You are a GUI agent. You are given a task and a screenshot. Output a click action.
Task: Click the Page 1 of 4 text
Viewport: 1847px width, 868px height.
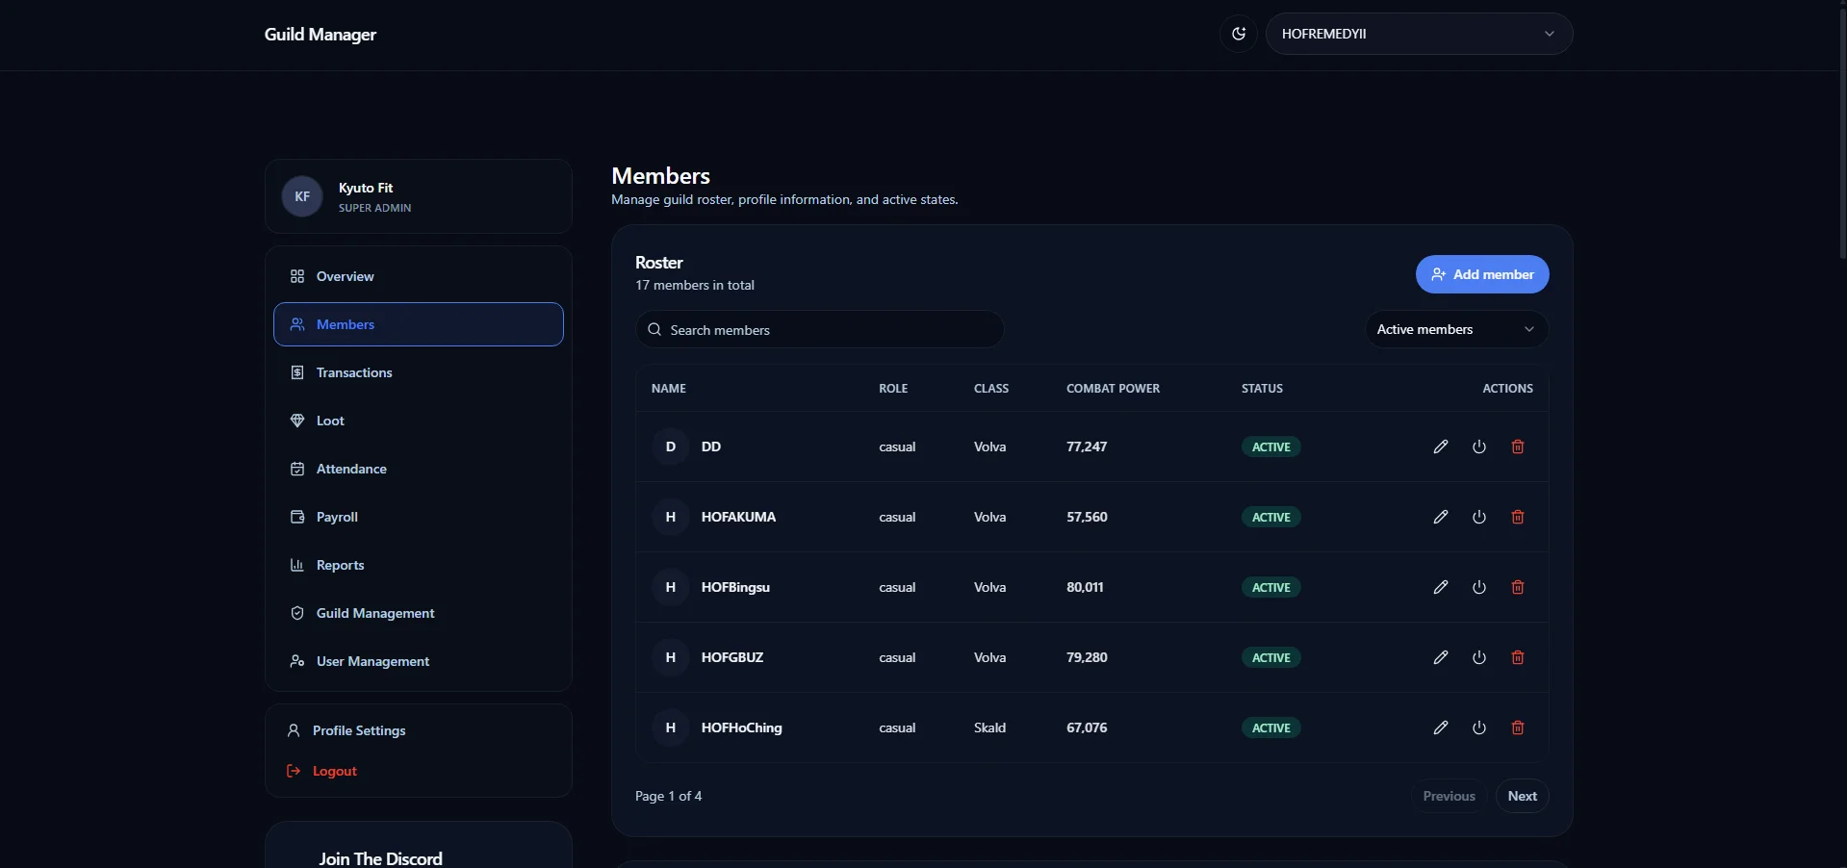[x=668, y=796]
